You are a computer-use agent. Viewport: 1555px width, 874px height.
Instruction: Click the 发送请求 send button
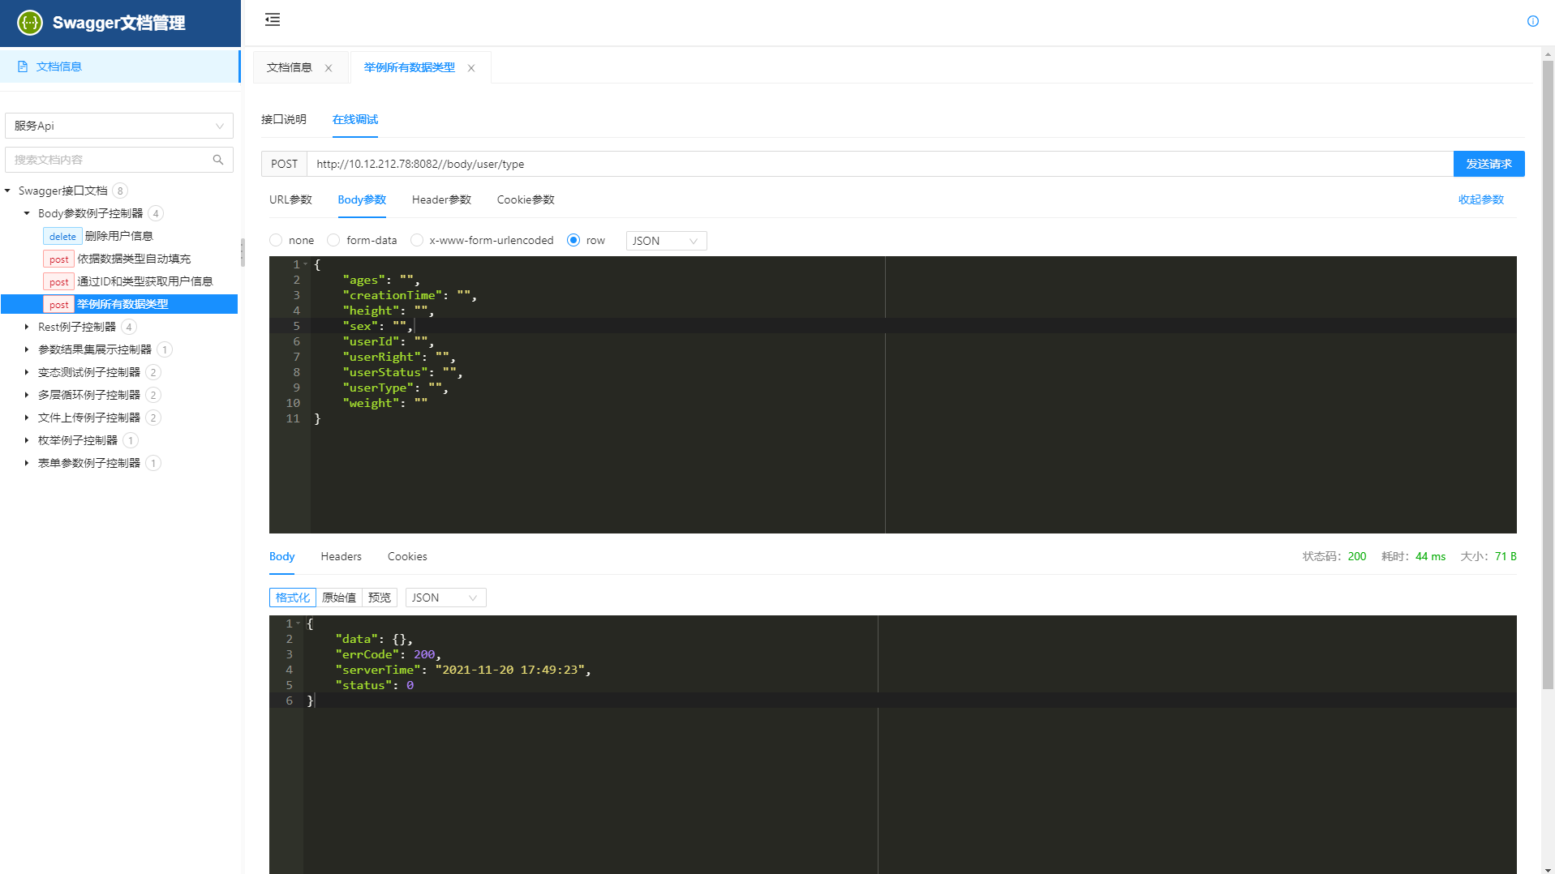[1488, 164]
